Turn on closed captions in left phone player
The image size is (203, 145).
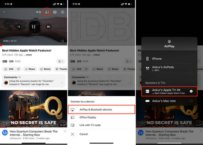[55, 12]
